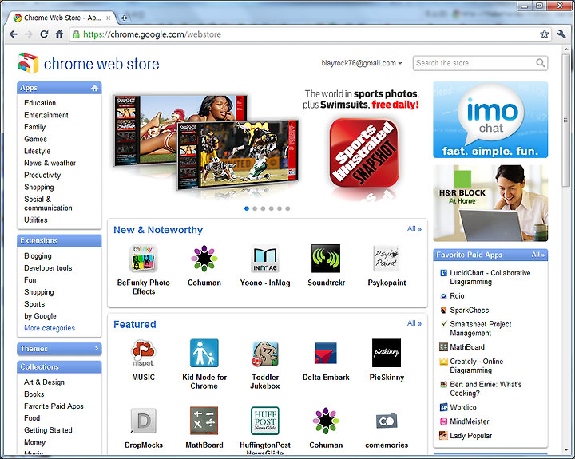This screenshot has height=459, width=575.
Task: Open the Chrome wrench settings menu
Action: [561, 34]
